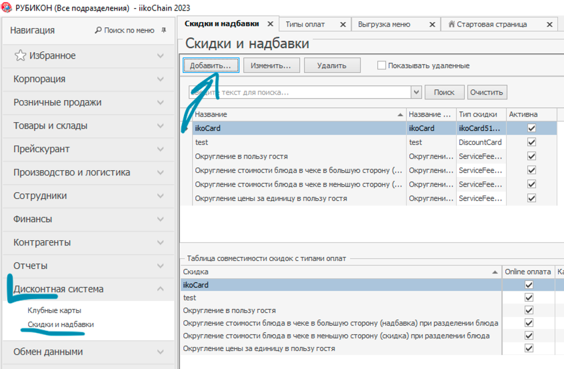Click the Очистить button
564x369 pixels.
(x=487, y=92)
